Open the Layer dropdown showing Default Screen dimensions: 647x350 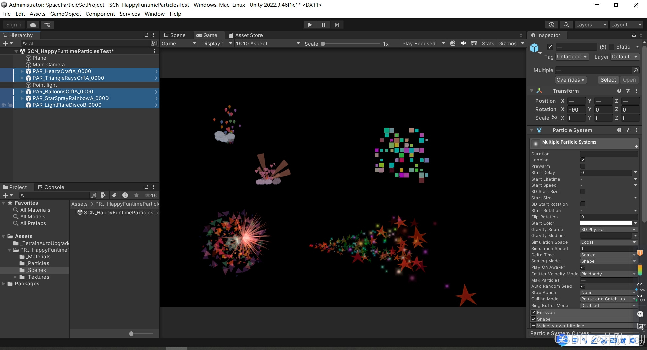[624, 57]
